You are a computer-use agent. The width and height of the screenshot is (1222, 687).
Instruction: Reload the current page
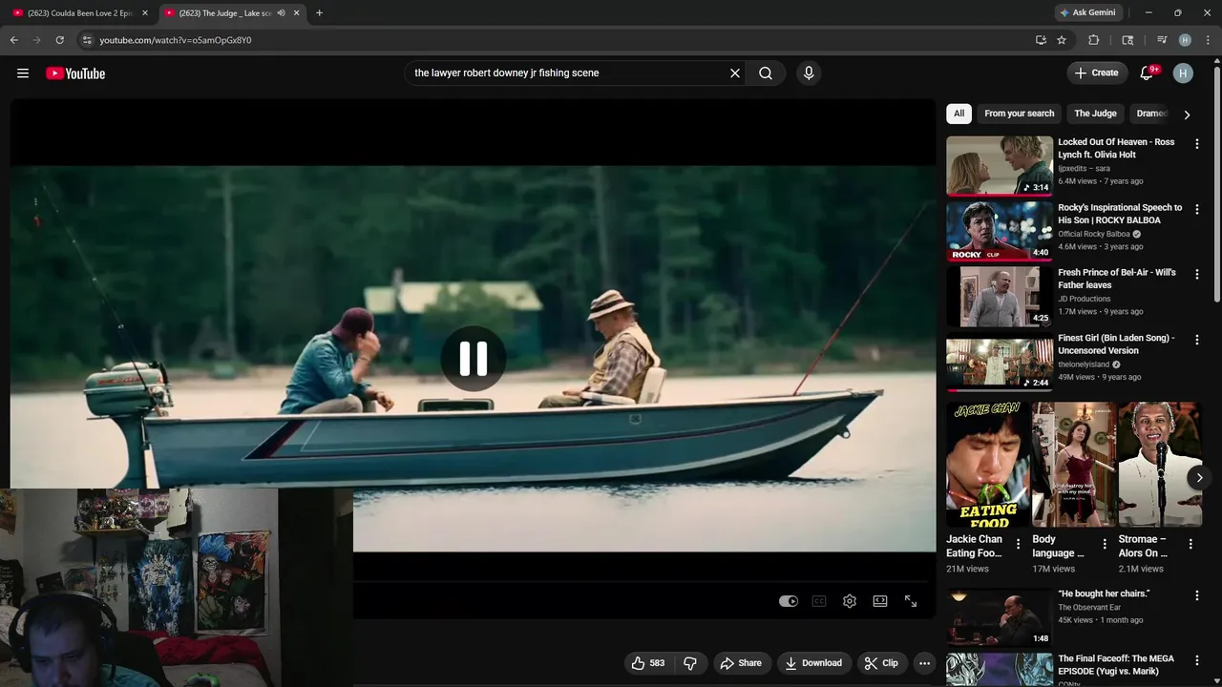tap(59, 40)
